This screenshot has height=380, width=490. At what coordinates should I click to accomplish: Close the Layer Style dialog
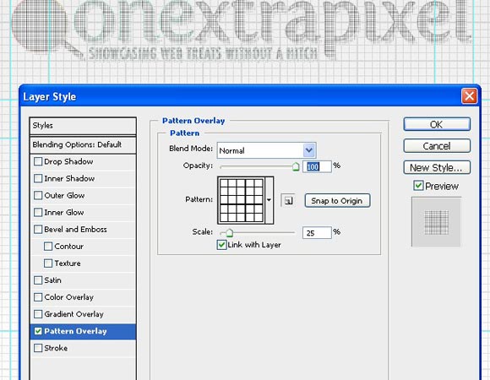[470, 96]
